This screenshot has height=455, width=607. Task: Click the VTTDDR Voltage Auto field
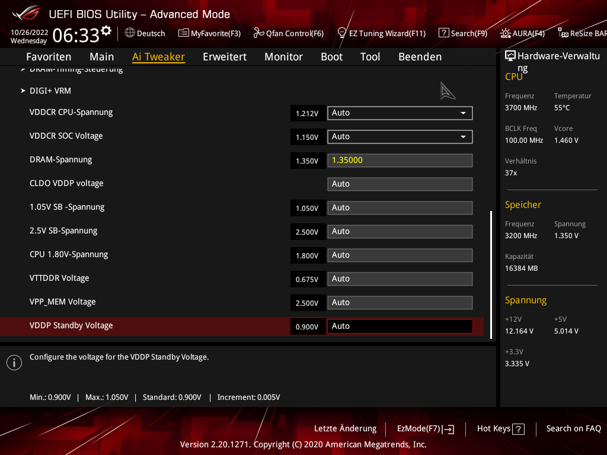click(x=400, y=279)
